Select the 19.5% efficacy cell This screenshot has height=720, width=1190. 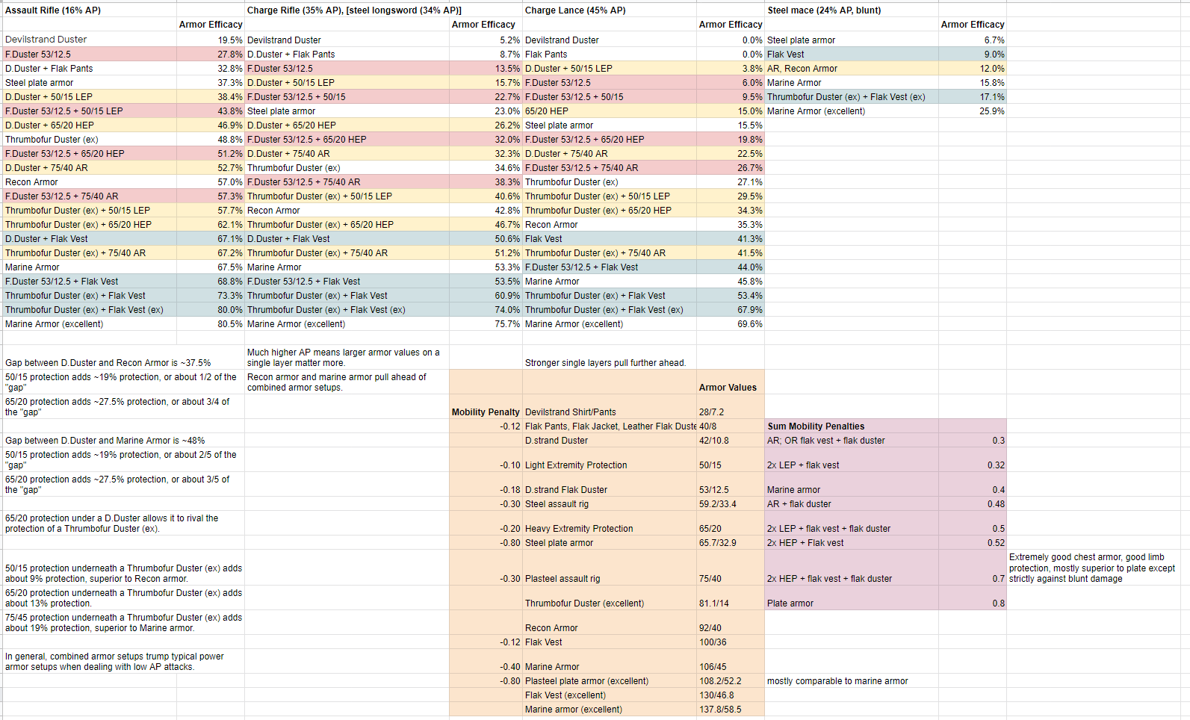[211, 40]
